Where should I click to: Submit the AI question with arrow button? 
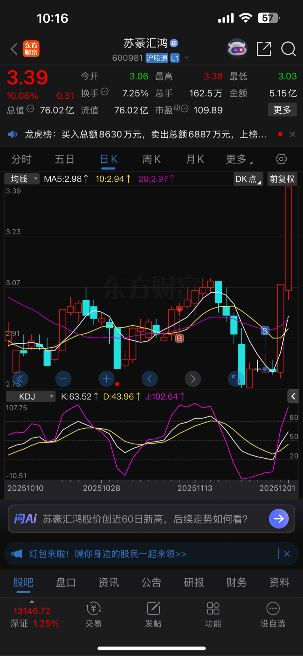(x=279, y=519)
